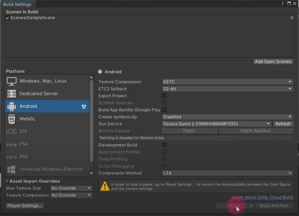Image resolution: width=299 pixels, height=216 pixels.
Task: Open the Texture Compression ASTC dropdown
Action: click(x=227, y=82)
